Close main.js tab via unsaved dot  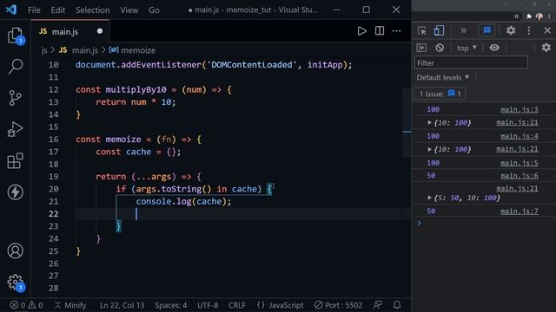coord(100,31)
